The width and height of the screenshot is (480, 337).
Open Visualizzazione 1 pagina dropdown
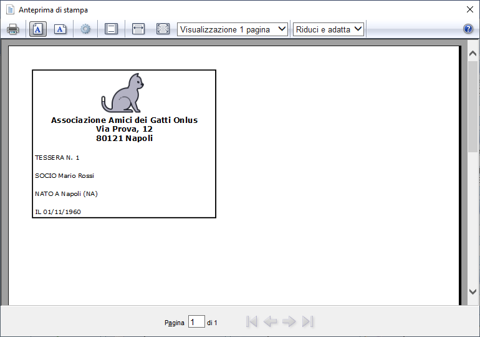coord(233,29)
